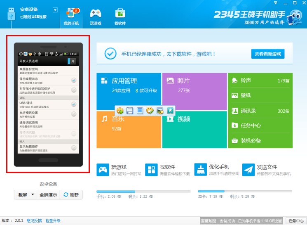307x225 pixels.
Task: Toggle the 保持唤醒状态 checkbox
Action: pyautogui.click(x=74, y=80)
